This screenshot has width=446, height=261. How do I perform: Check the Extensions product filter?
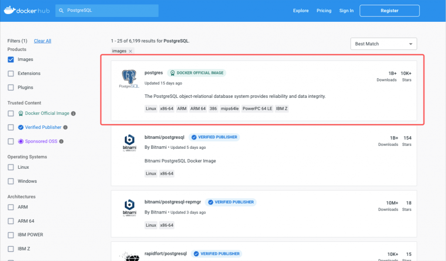click(x=11, y=74)
